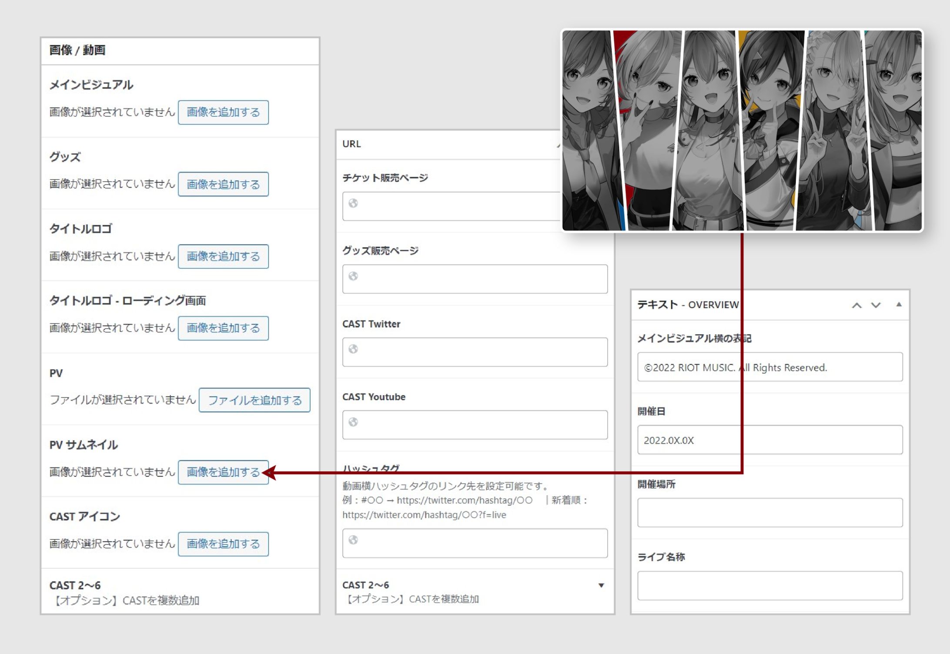Image resolution: width=950 pixels, height=654 pixels.
Task: Add image for タイトルロゴ
Action: tap(223, 256)
